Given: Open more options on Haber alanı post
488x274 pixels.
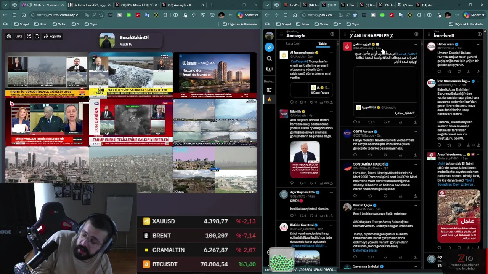Looking at the screenshot, I should pyautogui.click(x=479, y=45).
